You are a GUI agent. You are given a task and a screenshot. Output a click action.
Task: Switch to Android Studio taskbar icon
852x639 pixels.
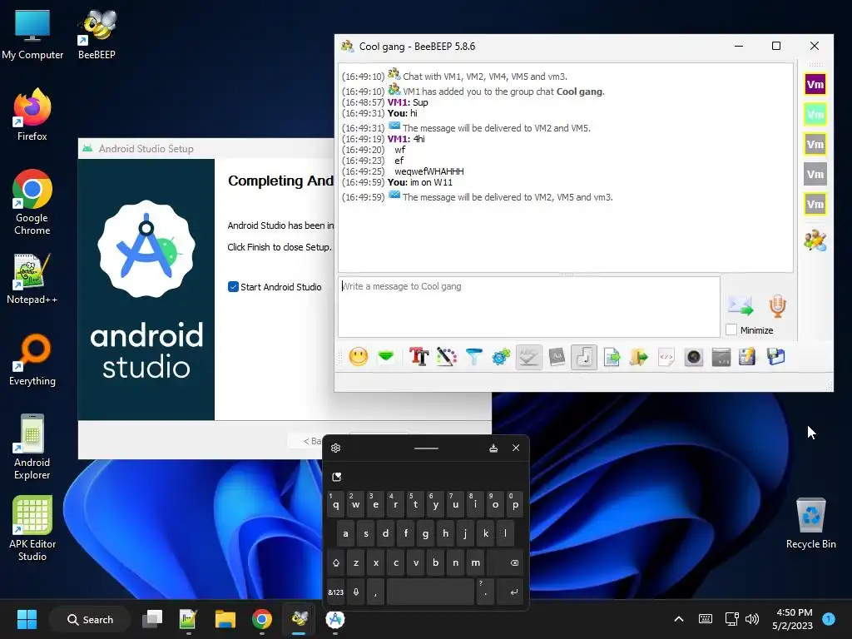[x=335, y=619]
